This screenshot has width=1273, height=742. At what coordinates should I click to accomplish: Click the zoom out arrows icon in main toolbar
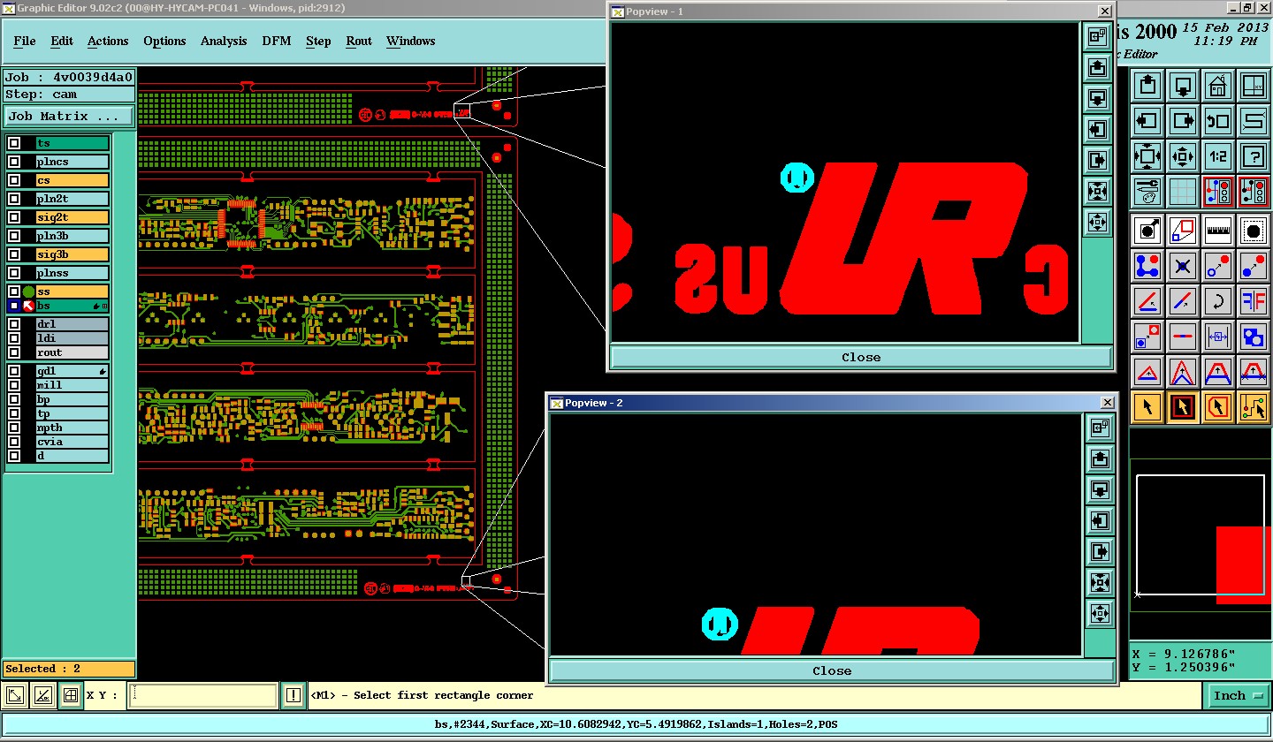point(1183,156)
